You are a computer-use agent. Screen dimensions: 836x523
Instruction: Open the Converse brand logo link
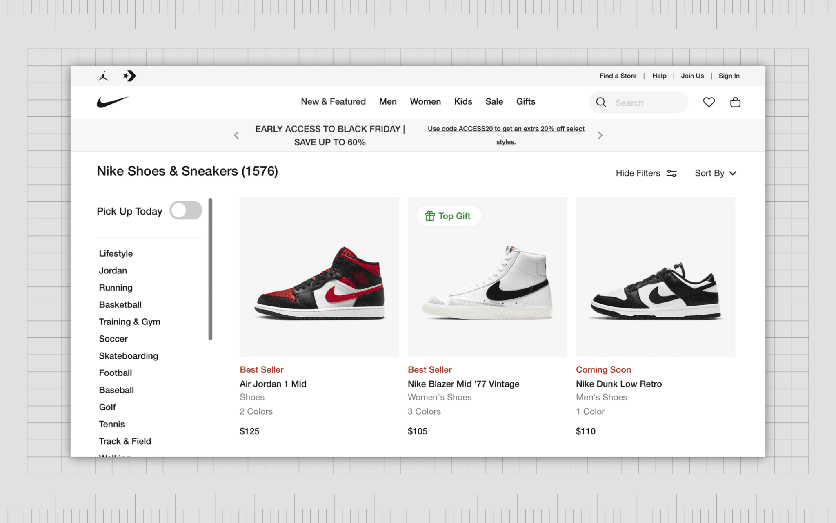tap(130, 76)
